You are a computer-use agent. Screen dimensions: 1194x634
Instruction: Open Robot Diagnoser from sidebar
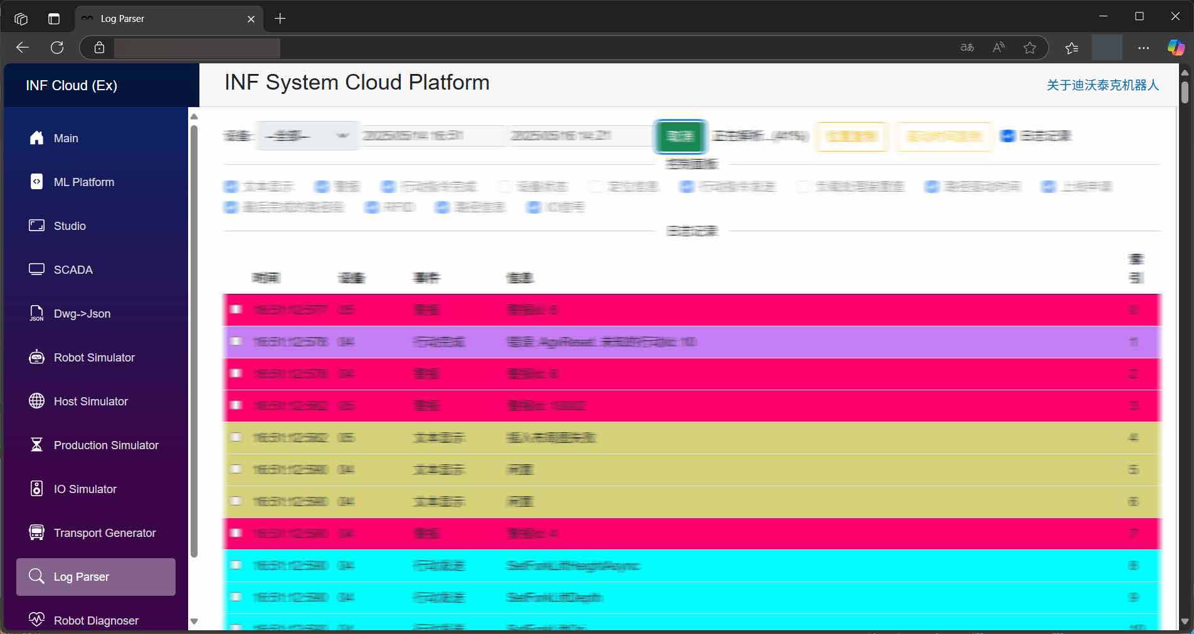(95, 620)
